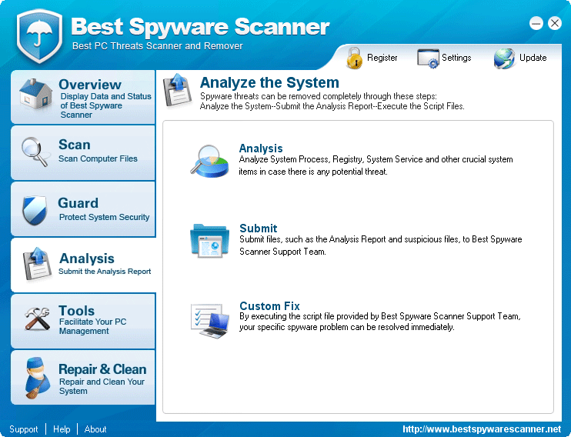Click 'Repair and Clean Your System' text
This screenshot has height=437, width=571.
[102, 386]
